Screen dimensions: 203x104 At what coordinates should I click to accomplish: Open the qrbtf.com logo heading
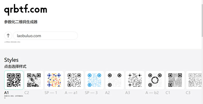pyautogui.click(x=25, y=10)
